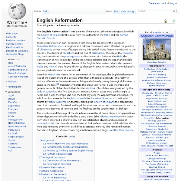This screenshot has width=181, height=181.
Task: Select the Read tab
Action: pyautogui.click(x=109, y=11)
